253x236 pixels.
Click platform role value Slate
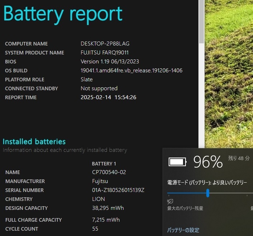tap(86, 80)
